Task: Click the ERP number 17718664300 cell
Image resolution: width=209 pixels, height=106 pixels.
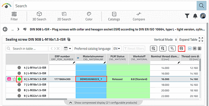Action: point(62,79)
